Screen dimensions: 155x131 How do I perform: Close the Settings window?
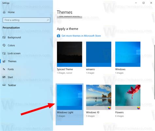pyautogui.click(x=151, y=3)
